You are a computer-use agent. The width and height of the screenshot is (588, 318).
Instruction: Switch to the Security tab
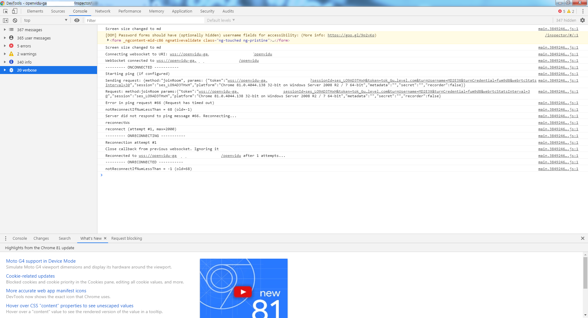[x=207, y=11]
